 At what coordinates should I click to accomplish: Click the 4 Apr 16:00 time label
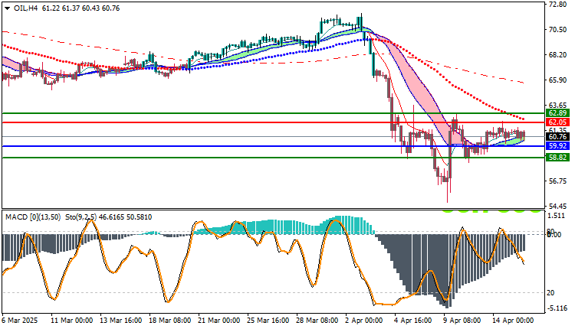point(413,321)
